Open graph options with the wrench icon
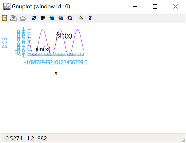This screenshot has height=143, width=186. click(81, 18)
